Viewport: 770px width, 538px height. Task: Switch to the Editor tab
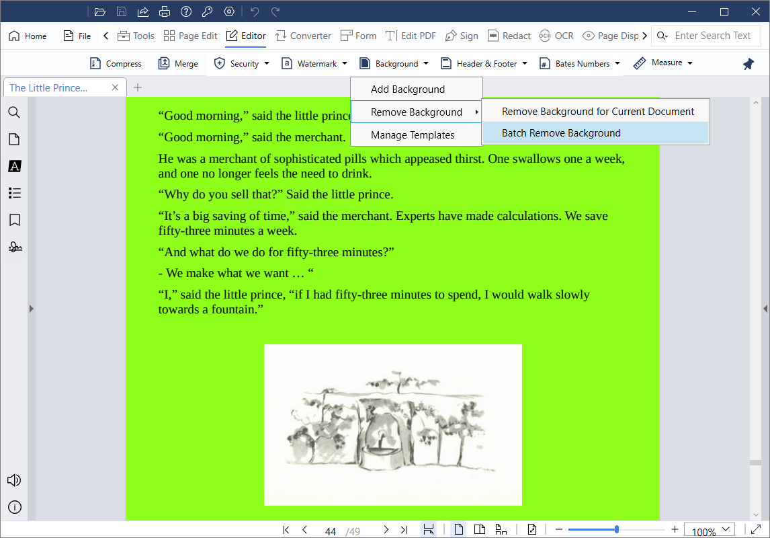245,36
